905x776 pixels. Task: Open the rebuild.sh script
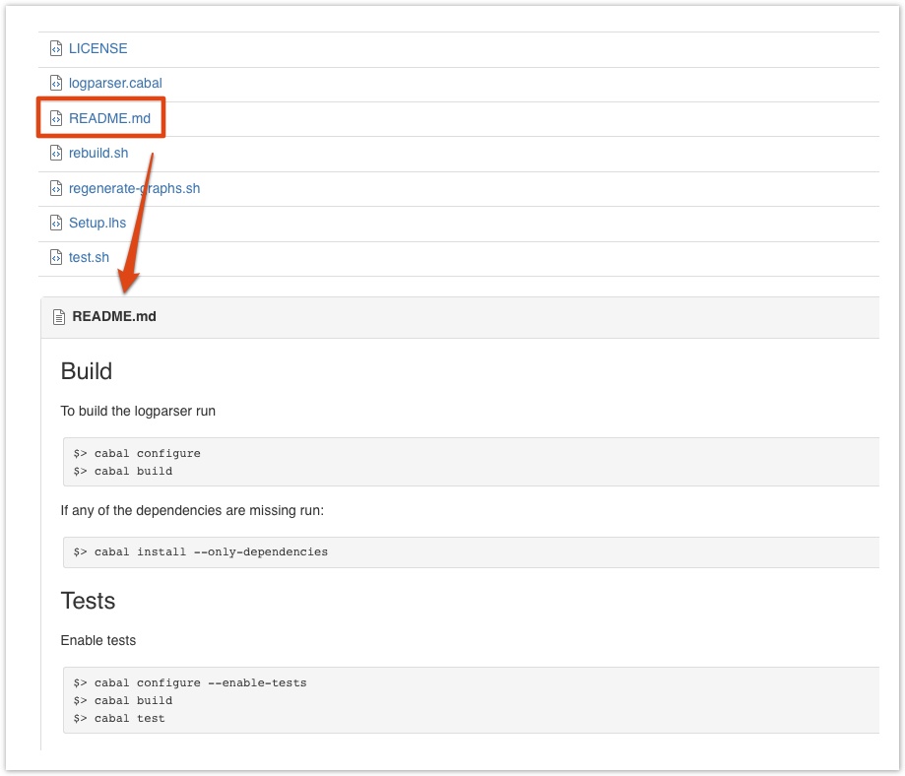pyautogui.click(x=98, y=153)
